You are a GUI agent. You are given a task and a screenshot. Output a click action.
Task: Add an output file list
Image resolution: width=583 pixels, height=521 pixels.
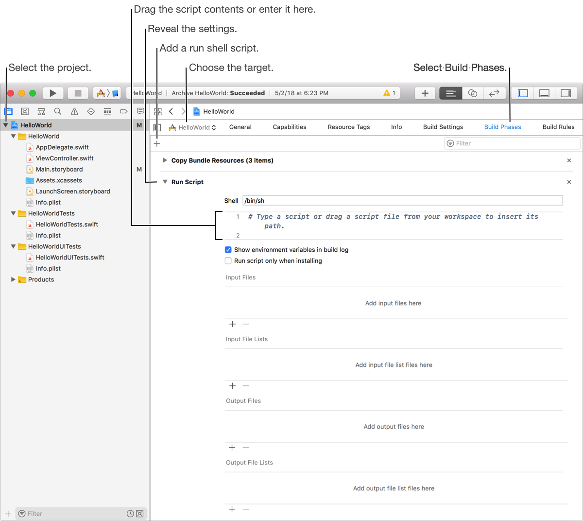pyautogui.click(x=232, y=509)
